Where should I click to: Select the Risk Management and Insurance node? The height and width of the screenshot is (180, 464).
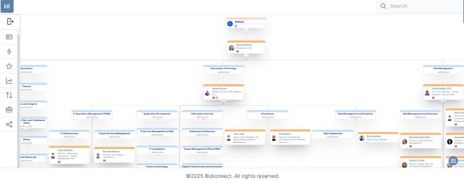pyautogui.click(x=421, y=115)
